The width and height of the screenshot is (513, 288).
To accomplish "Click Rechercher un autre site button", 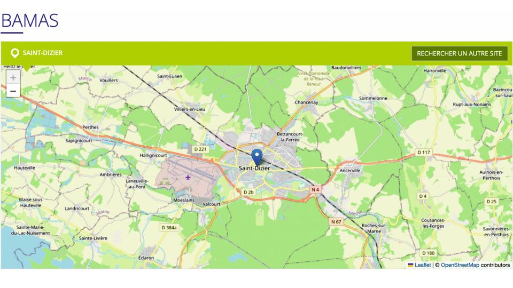I will pyautogui.click(x=460, y=53).
